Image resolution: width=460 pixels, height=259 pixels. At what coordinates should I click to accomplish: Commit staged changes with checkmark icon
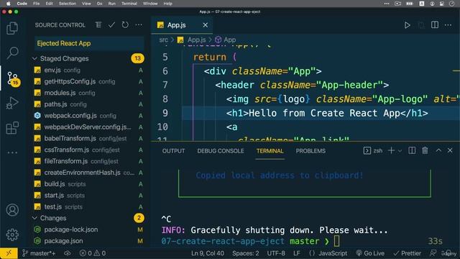111,25
